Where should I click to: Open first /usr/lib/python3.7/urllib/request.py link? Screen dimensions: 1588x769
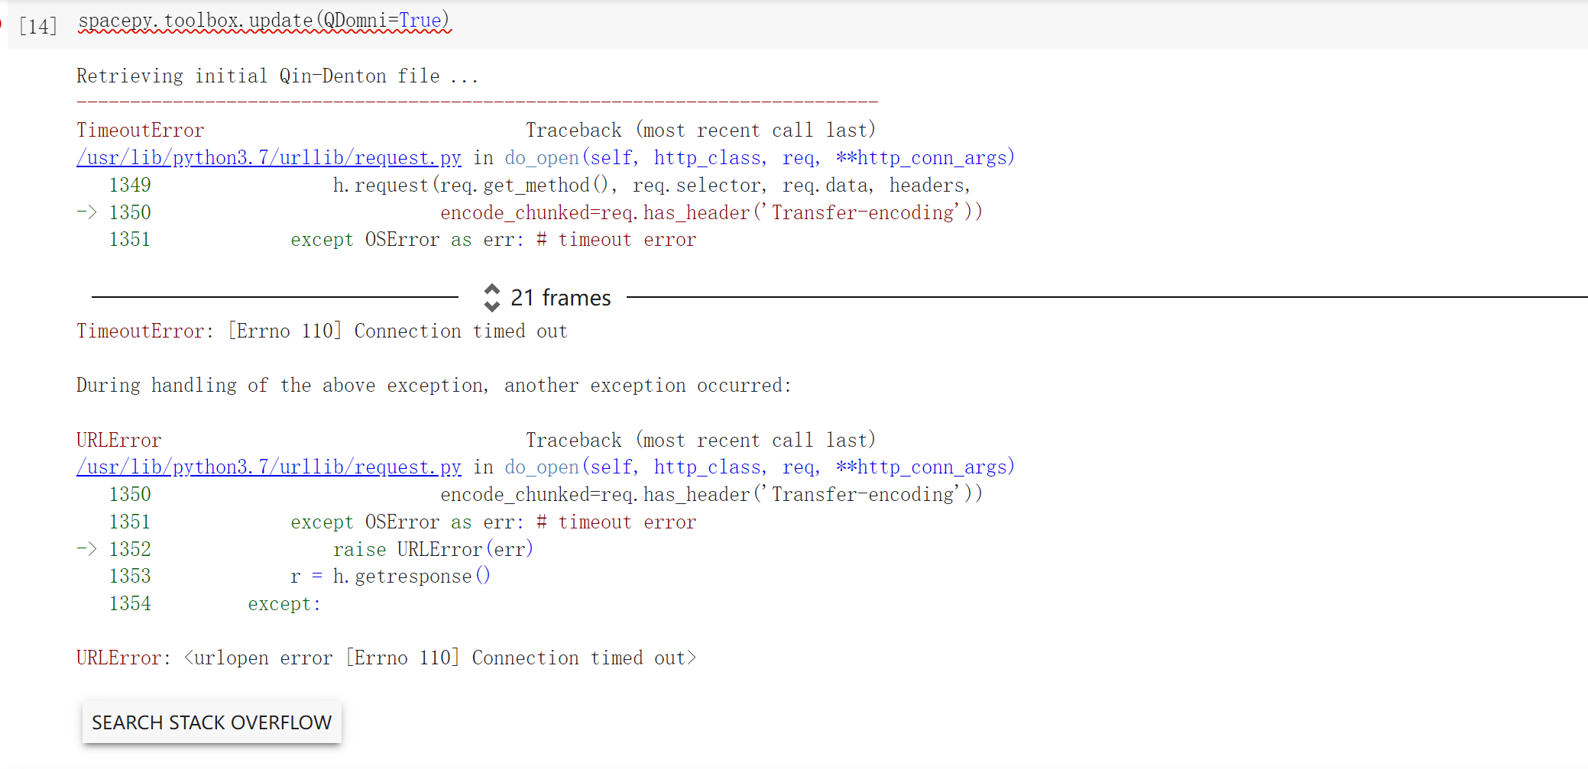pos(268,157)
